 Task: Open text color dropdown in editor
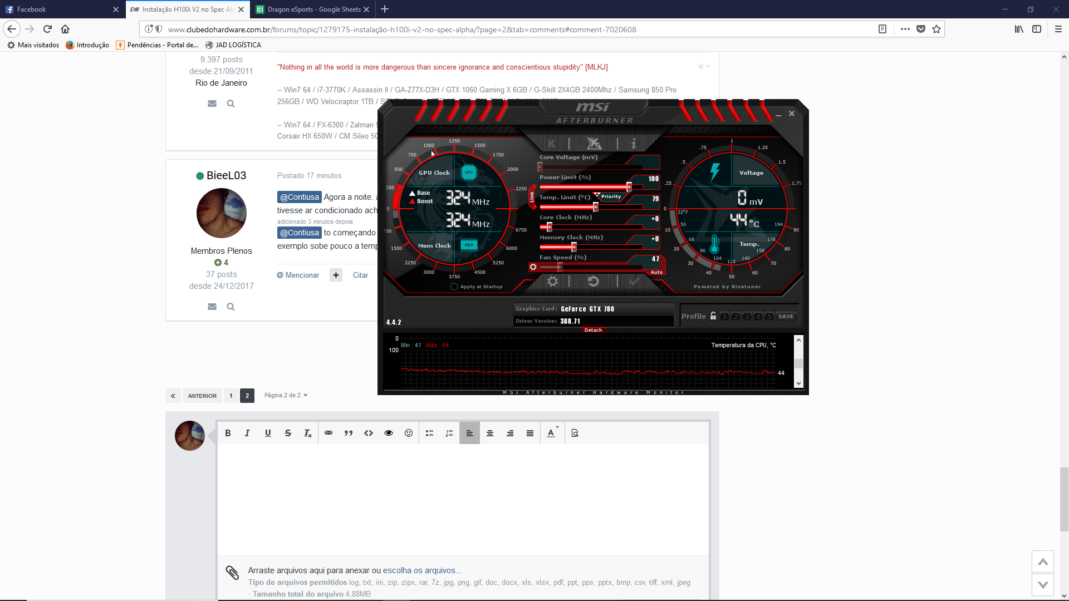pyautogui.click(x=552, y=433)
